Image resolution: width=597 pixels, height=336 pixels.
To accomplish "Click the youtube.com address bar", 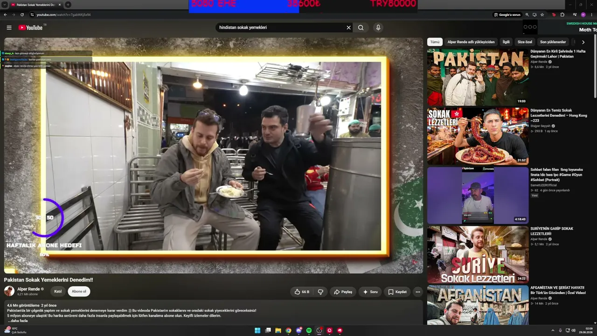I will click(x=261, y=15).
